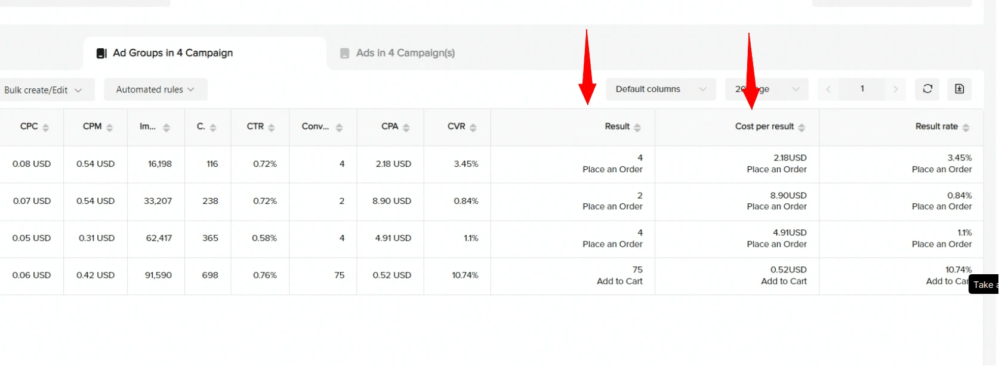Screen dimensions: 999x366
Task: Sort by Cost per result arrows
Action: pyautogui.click(x=801, y=127)
